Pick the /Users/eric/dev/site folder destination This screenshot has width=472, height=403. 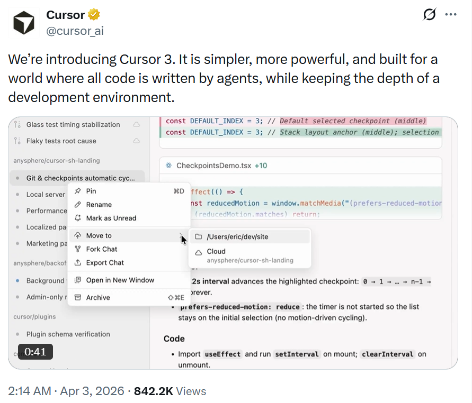tap(237, 237)
